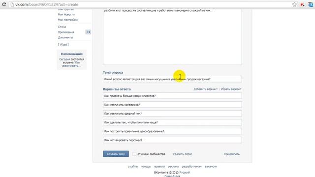Open 'Приложения' in the sidebar
Image resolution: width=315 pixels, height=177 pixels.
[x=66, y=32]
